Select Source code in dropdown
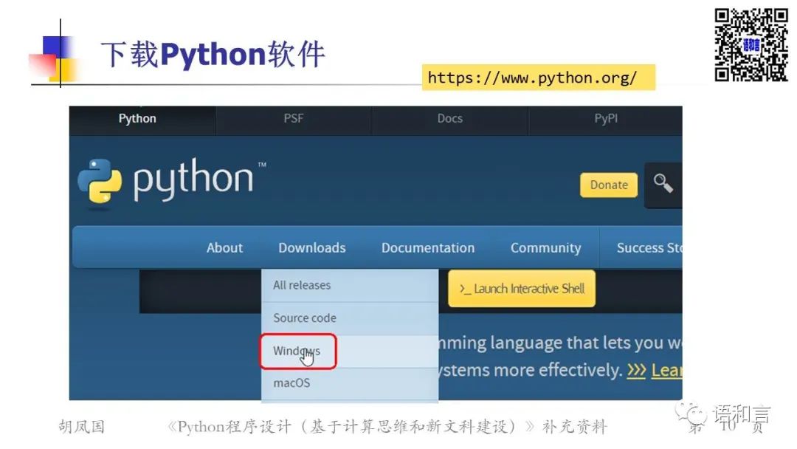797x449 pixels. click(x=350, y=318)
